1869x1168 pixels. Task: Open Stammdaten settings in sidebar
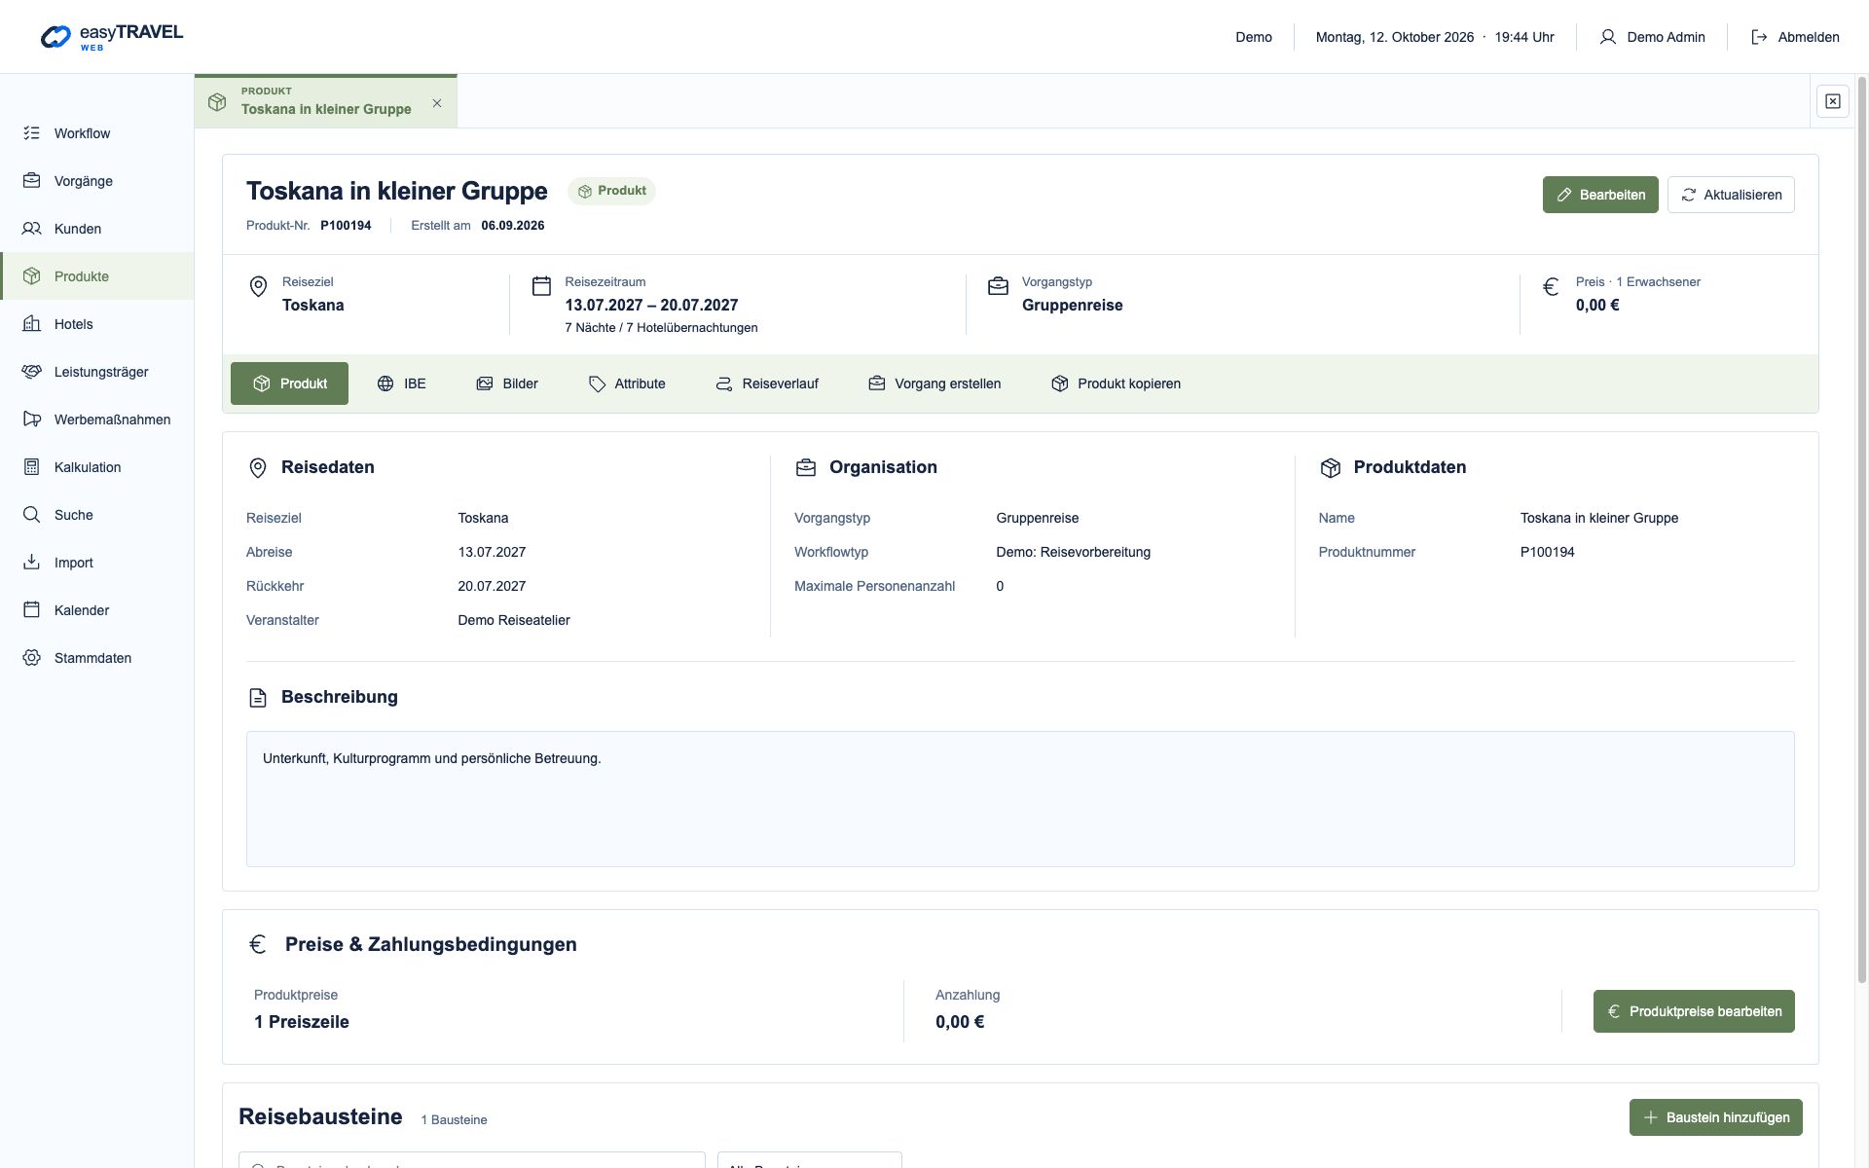tap(96, 658)
